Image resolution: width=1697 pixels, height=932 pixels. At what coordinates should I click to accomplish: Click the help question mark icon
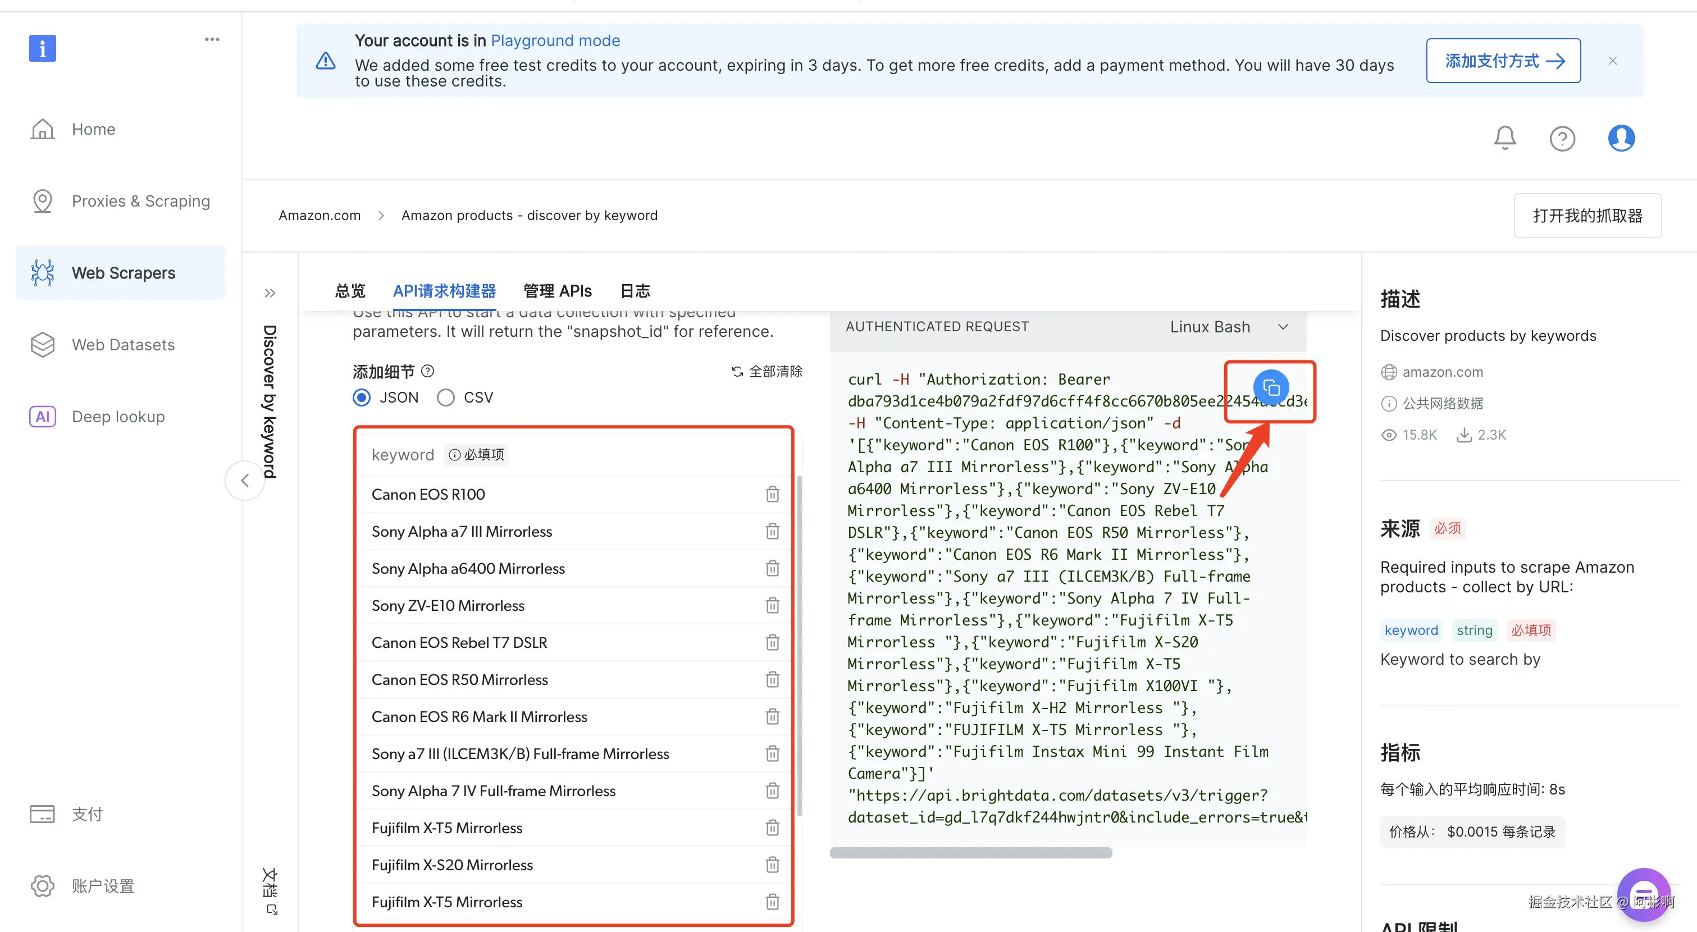1562,138
